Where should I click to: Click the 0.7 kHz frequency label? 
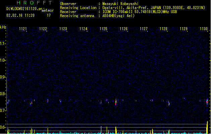click(x=3, y=111)
